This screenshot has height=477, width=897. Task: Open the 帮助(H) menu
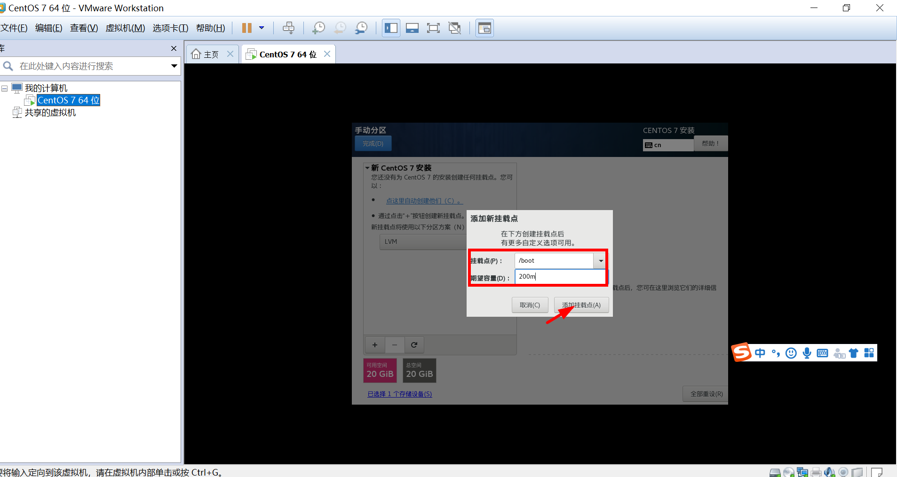tap(211, 28)
